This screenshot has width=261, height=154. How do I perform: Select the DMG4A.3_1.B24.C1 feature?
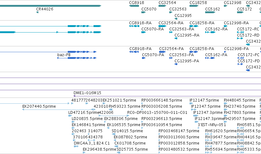coord(76,146)
